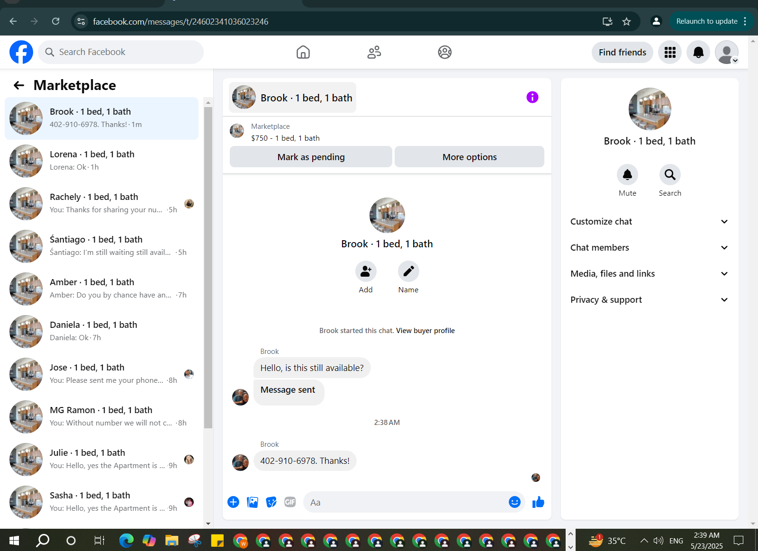Open the Windows Start menu

(x=14, y=540)
